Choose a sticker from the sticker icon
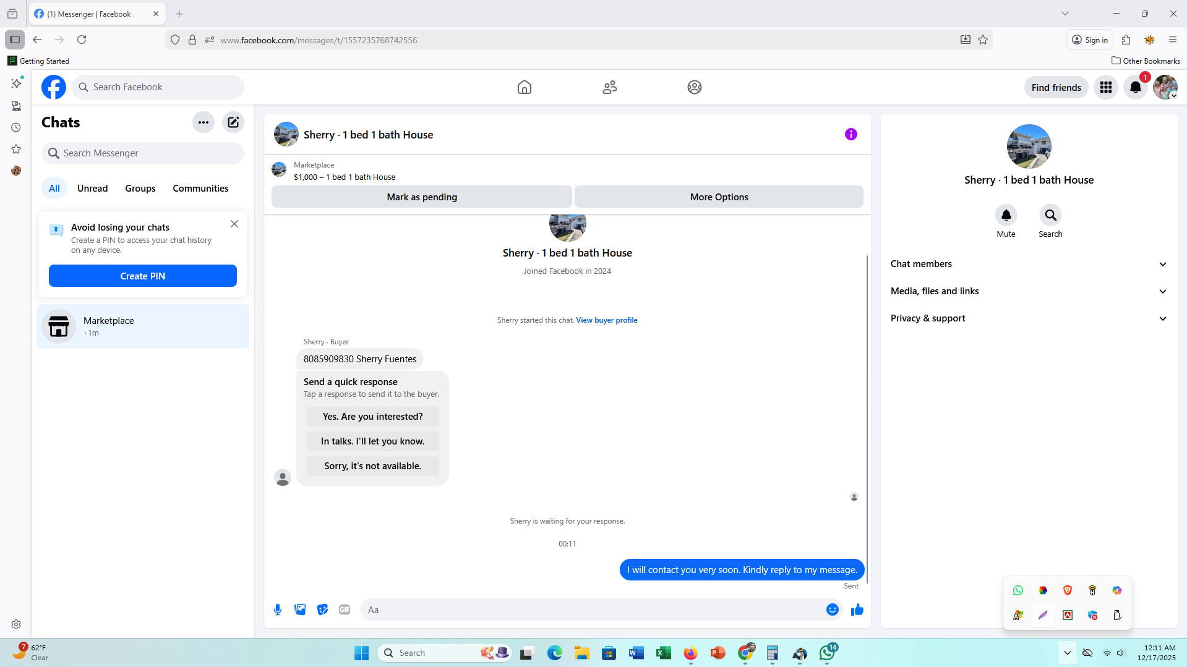The height and width of the screenshot is (667, 1187). click(x=322, y=610)
